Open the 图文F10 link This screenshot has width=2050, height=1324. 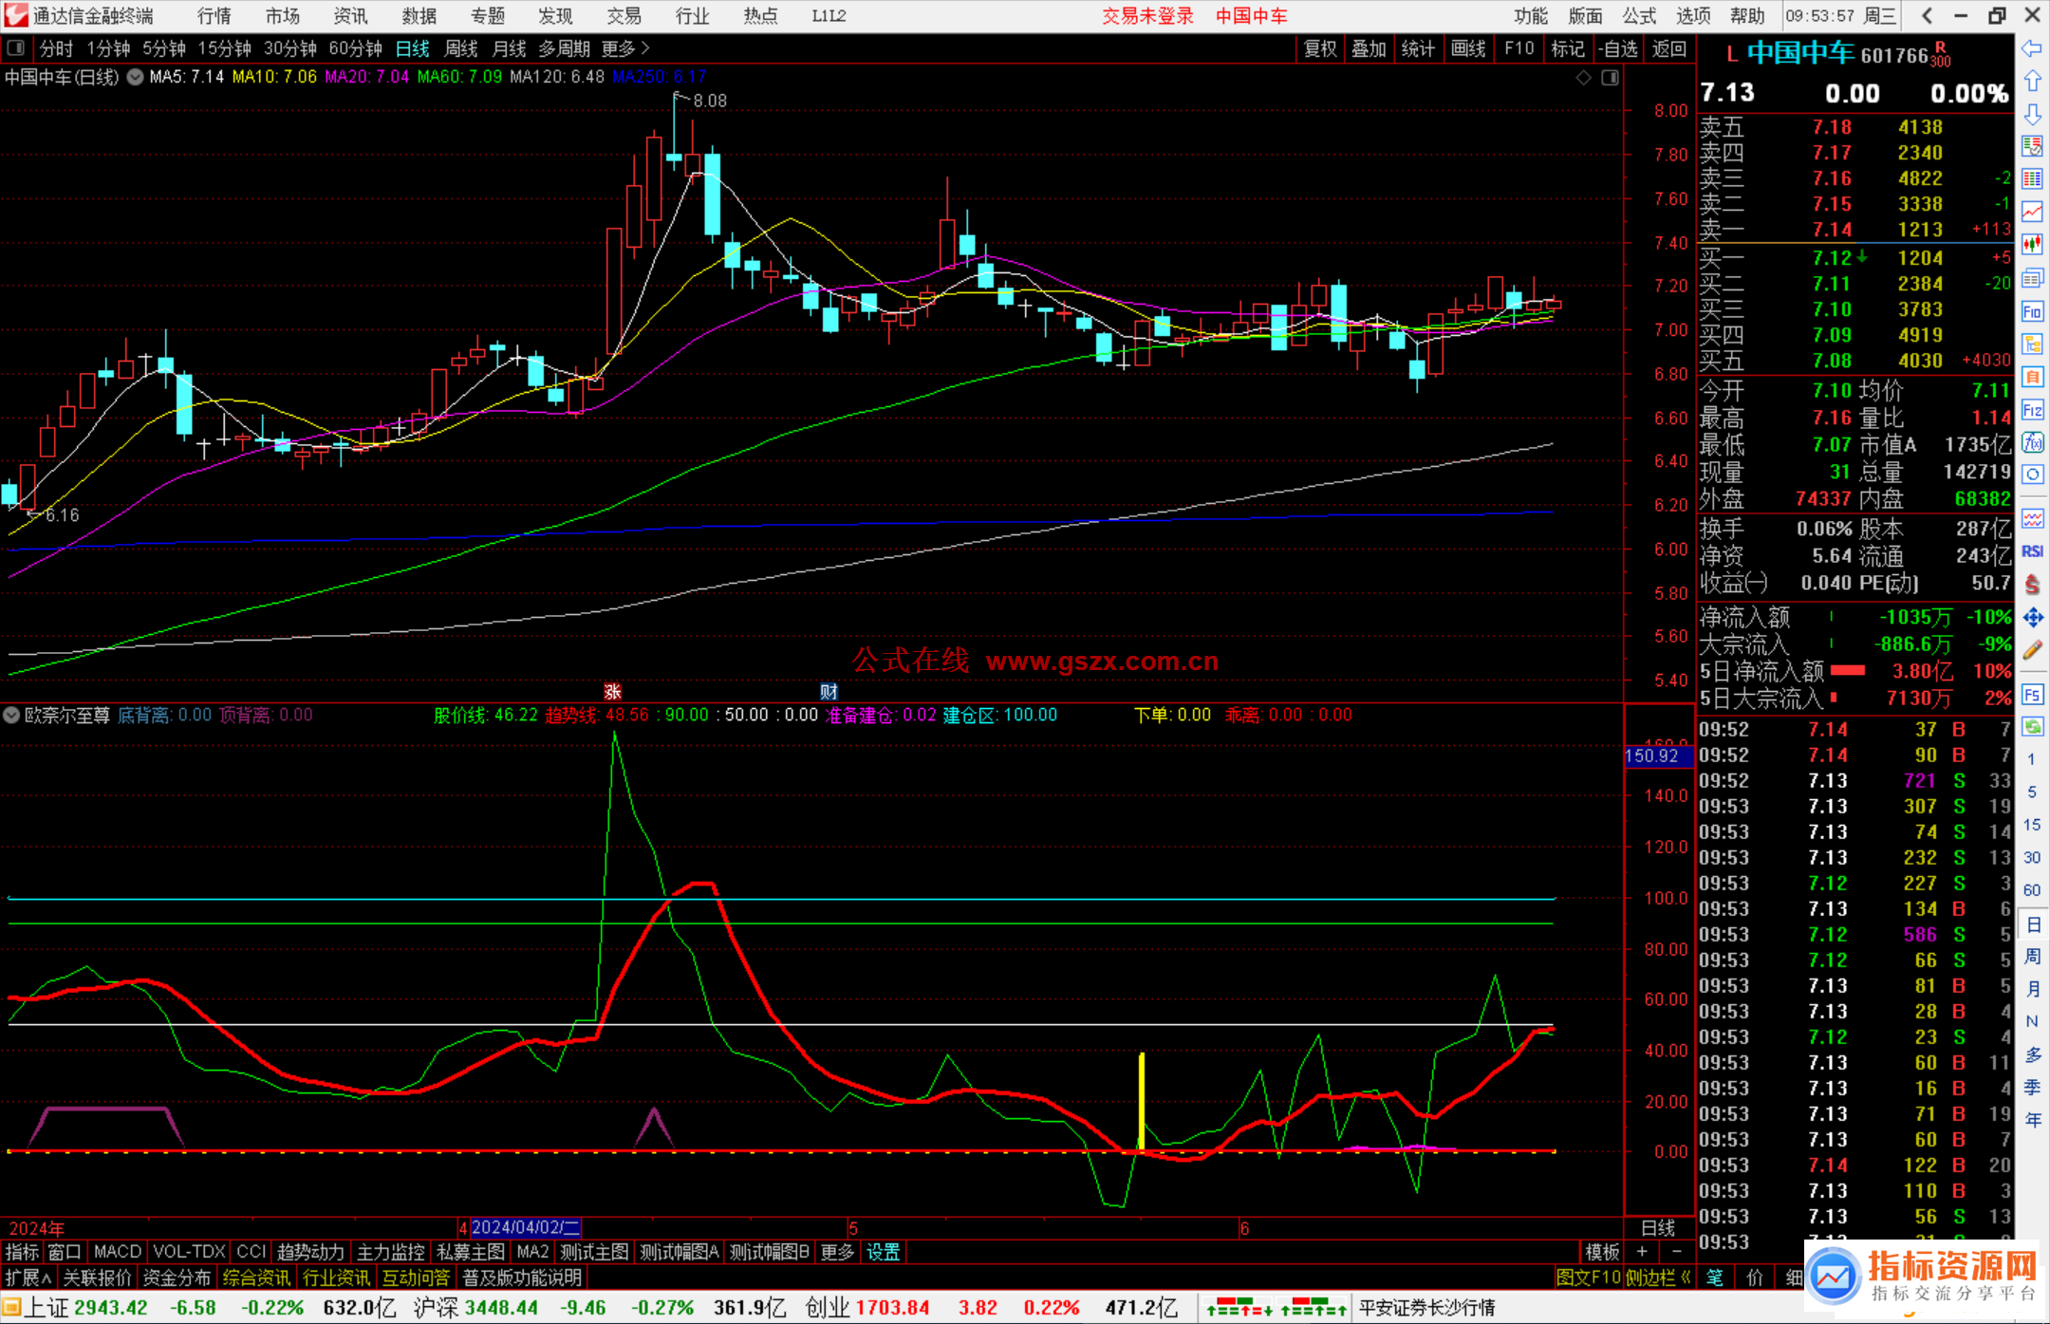pyautogui.click(x=1588, y=1277)
